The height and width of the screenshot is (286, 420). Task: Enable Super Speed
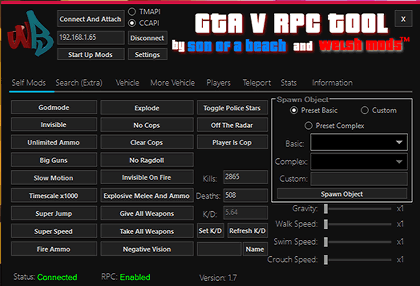click(x=54, y=232)
